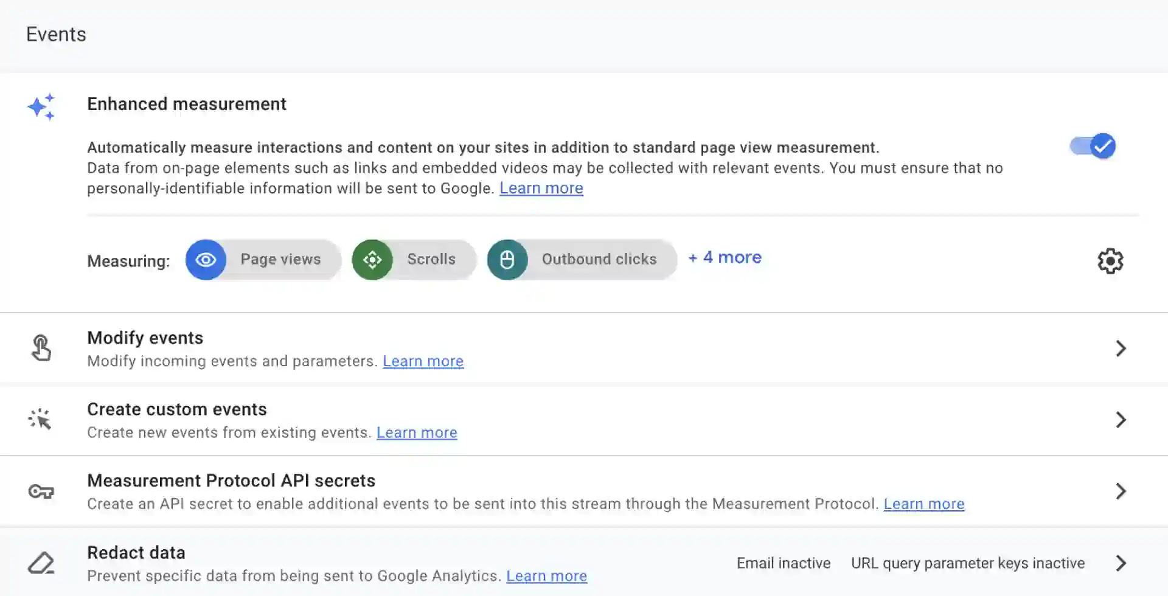
Task: Expand Modify events chevron arrow
Action: click(x=1121, y=348)
